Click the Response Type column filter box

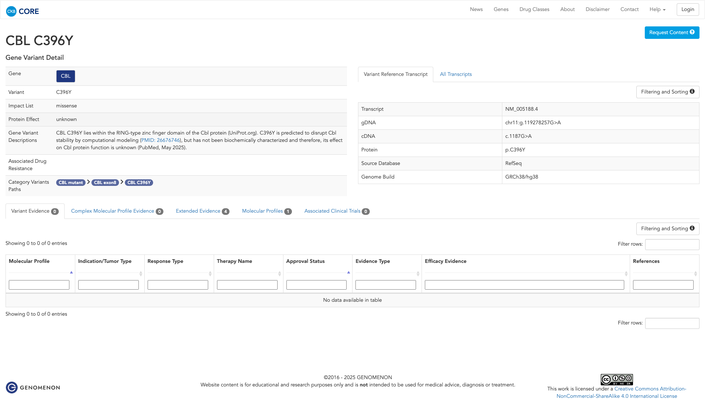pos(178,285)
